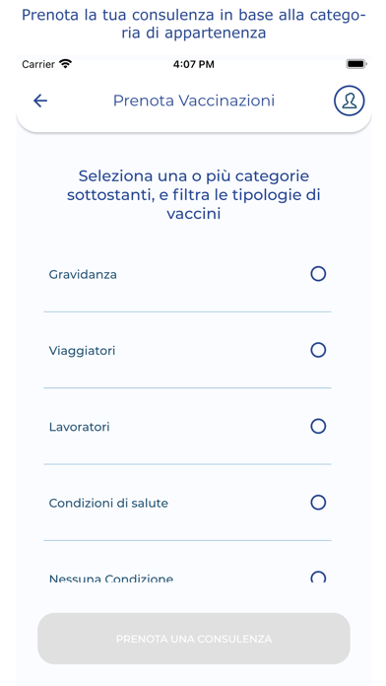
Task: Select the Condizioni di salute radio button
Action: (318, 503)
